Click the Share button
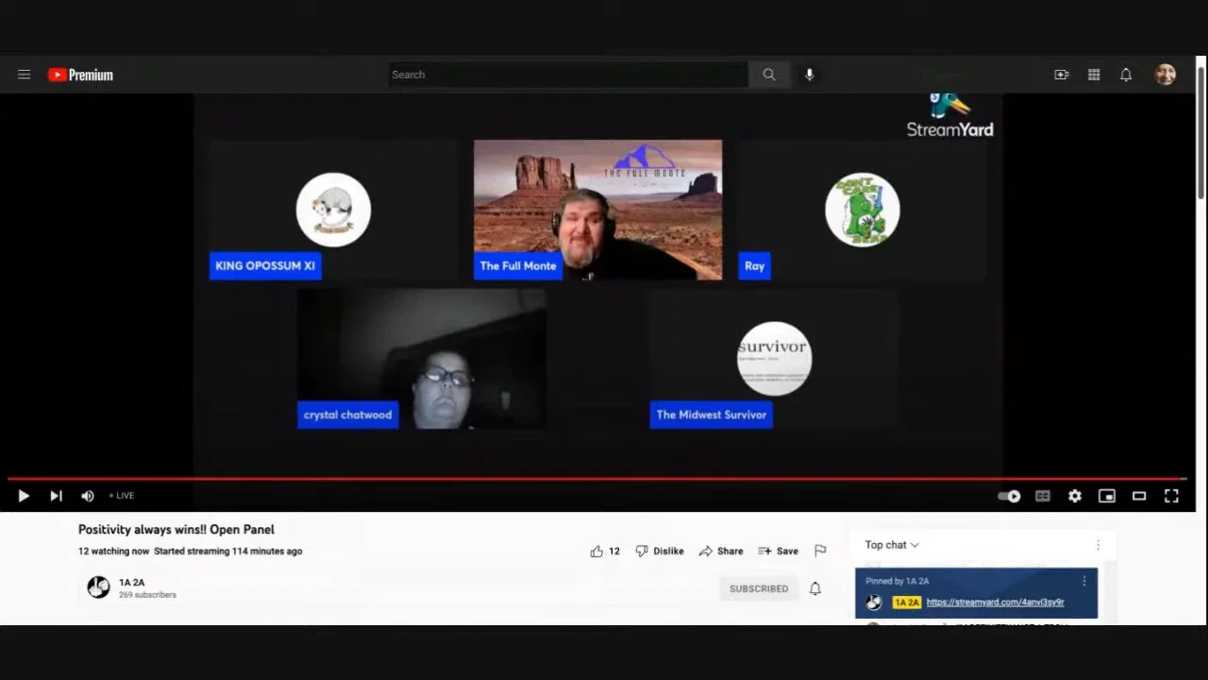Image resolution: width=1208 pixels, height=680 pixels. [x=721, y=551]
